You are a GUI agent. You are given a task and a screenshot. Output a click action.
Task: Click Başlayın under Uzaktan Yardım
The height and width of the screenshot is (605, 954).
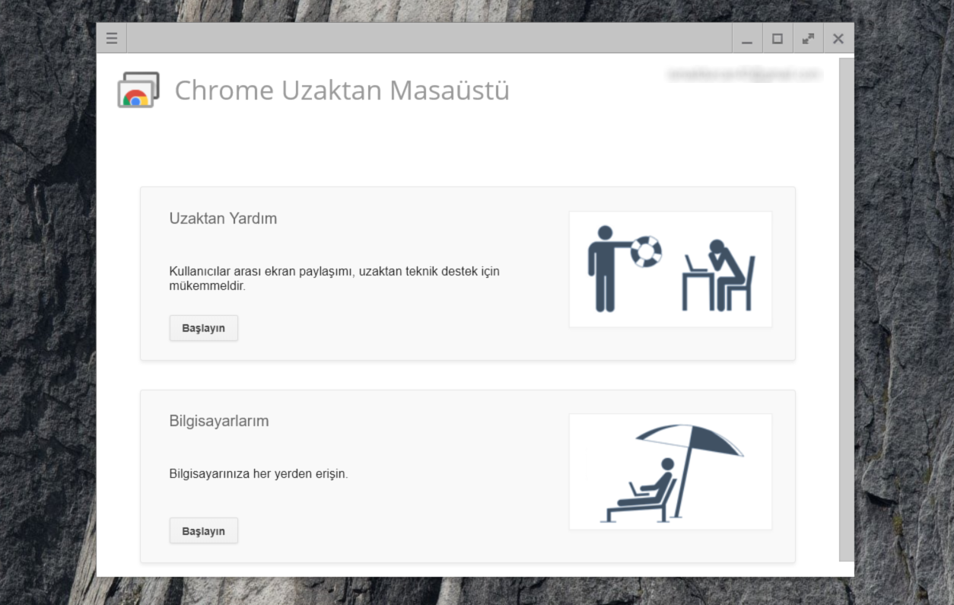tap(204, 328)
